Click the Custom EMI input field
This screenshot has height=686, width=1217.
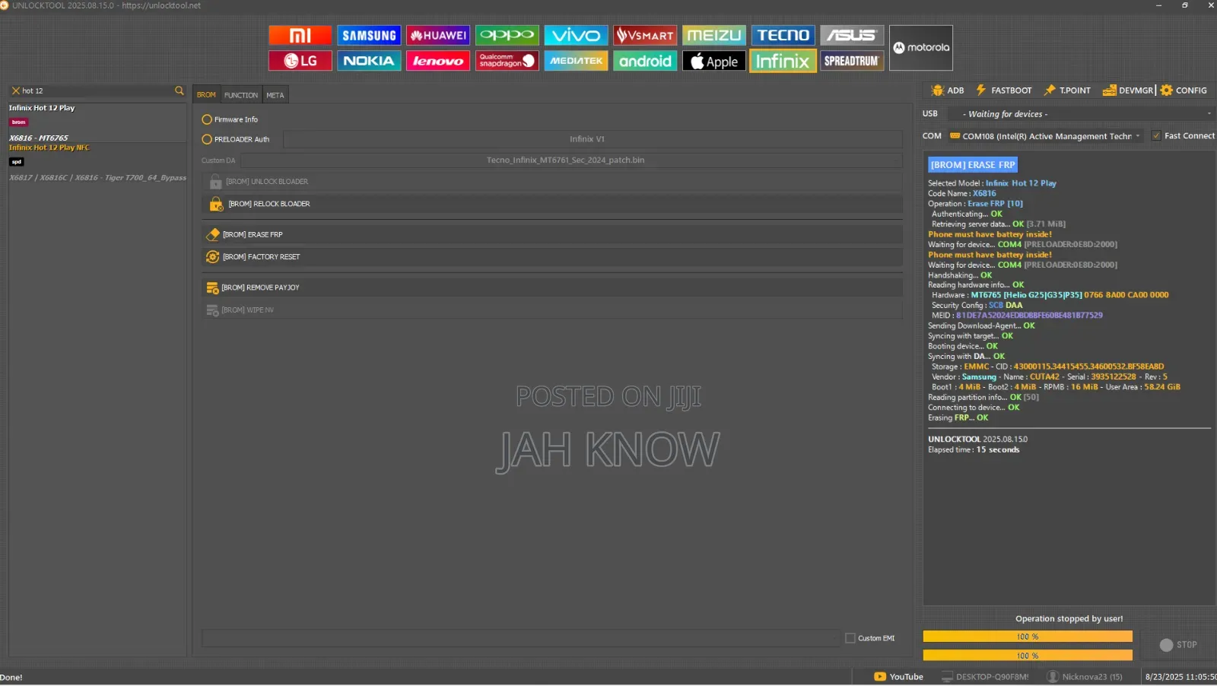(521, 638)
